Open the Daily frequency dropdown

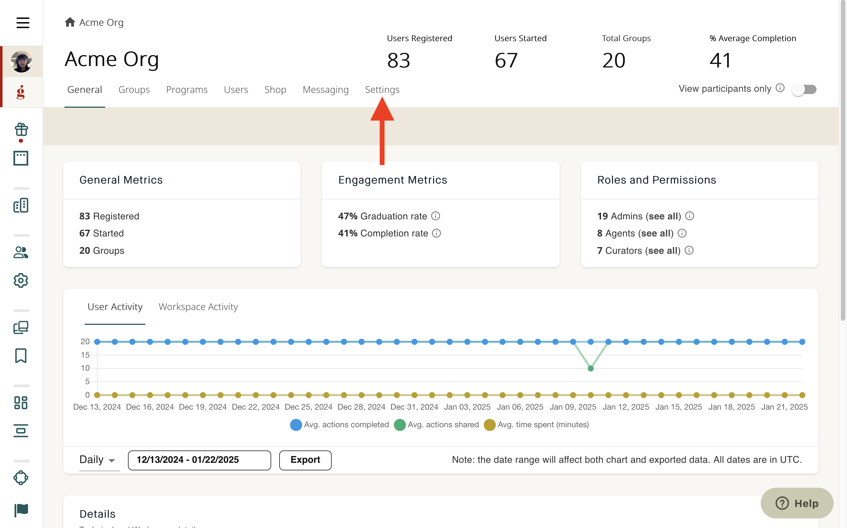click(x=97, y=459)
